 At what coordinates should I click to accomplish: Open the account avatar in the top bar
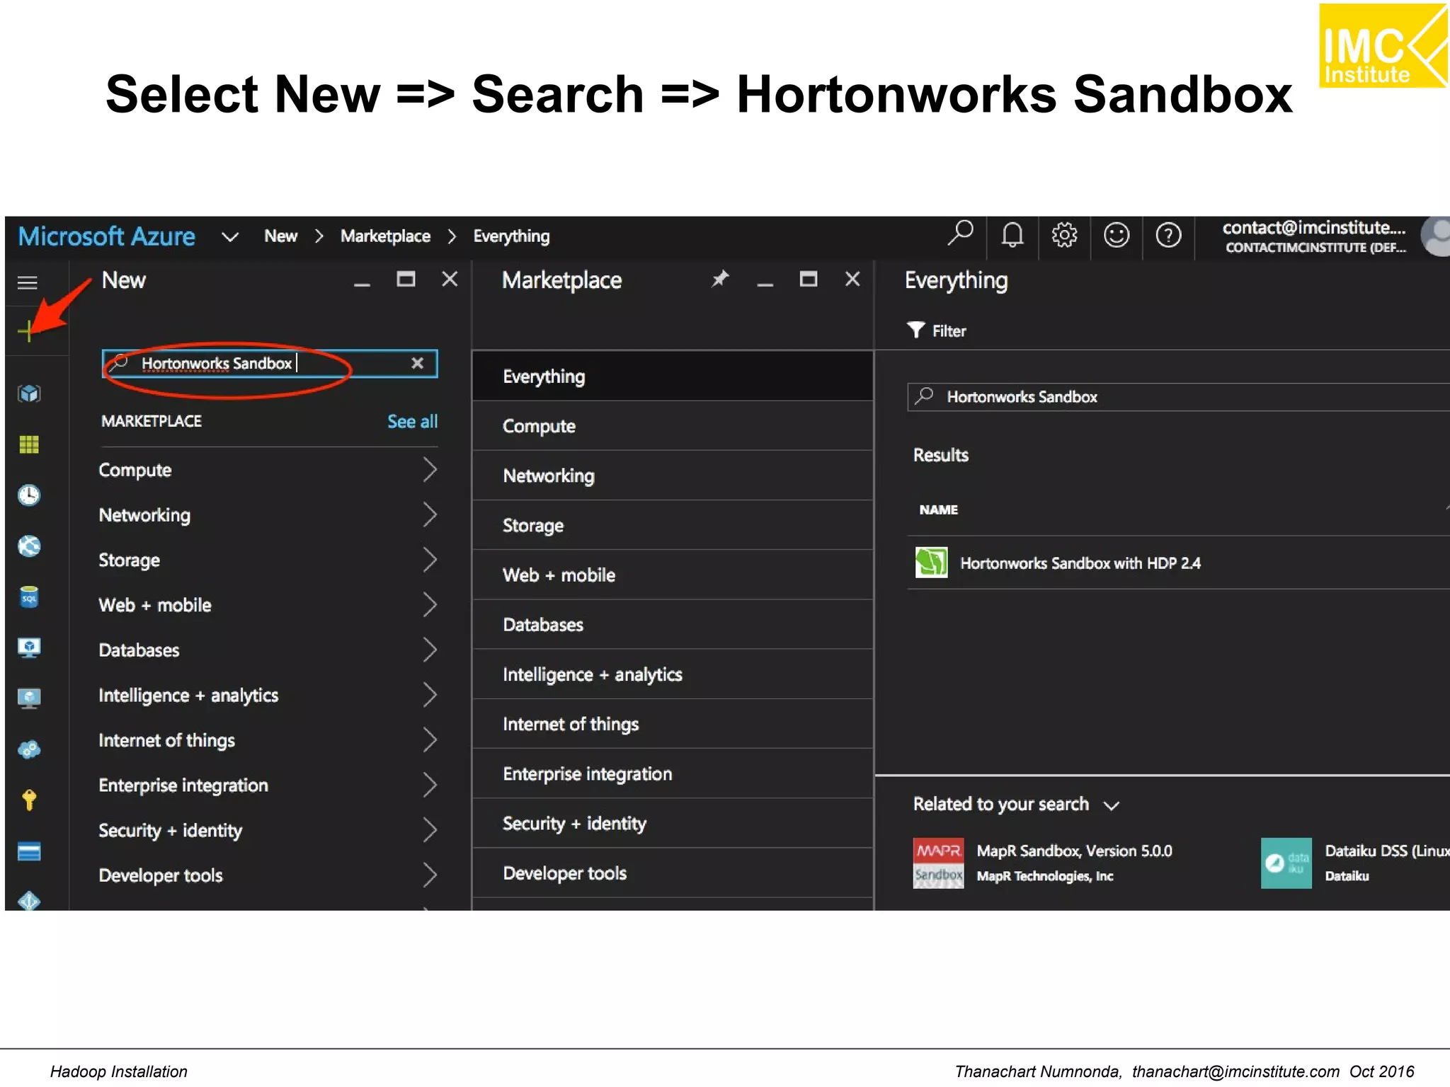click(1437, 236)
